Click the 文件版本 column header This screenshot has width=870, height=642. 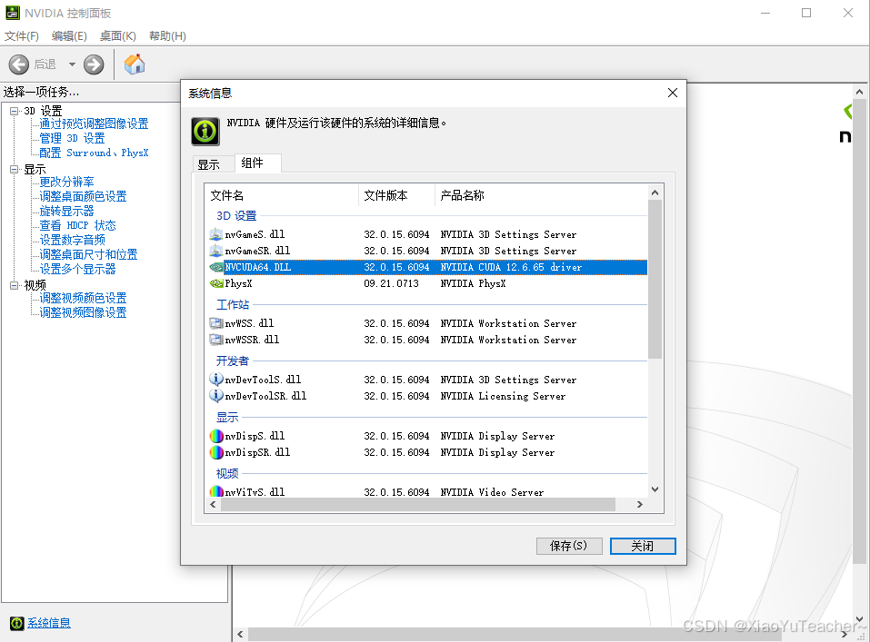(396, 196)
